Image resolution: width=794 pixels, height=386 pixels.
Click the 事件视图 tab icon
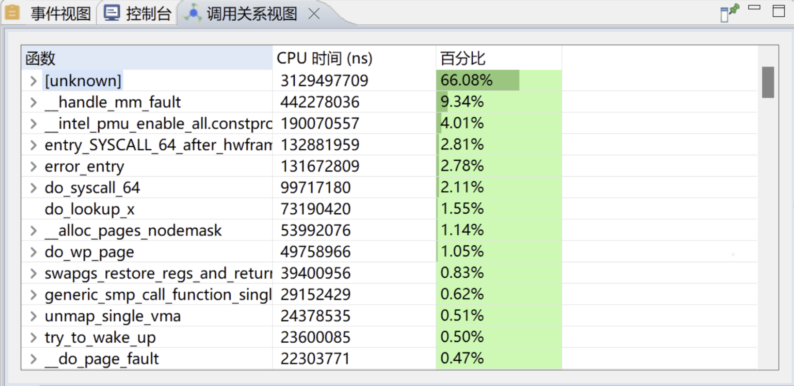coord(12,12)
